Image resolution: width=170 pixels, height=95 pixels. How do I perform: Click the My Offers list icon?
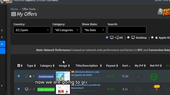click(x=14, y=14)
